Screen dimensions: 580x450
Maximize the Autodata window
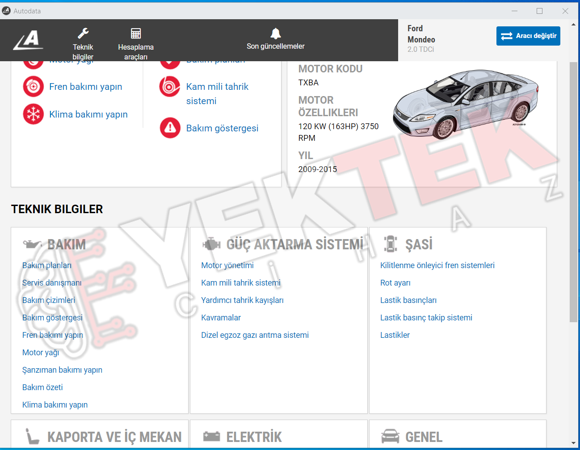click(540, 11)
